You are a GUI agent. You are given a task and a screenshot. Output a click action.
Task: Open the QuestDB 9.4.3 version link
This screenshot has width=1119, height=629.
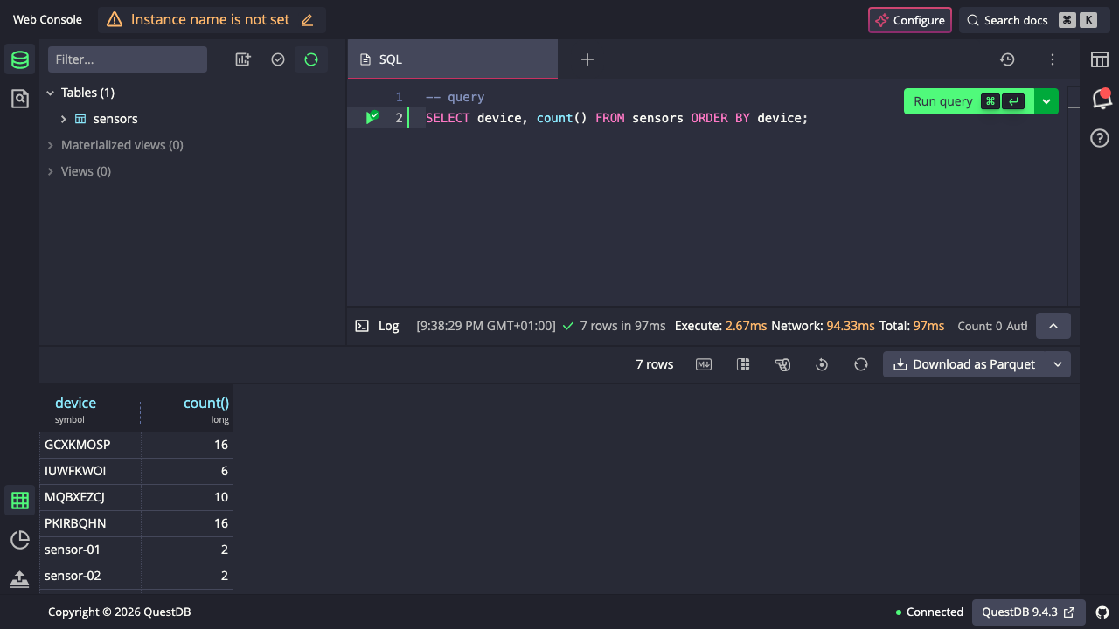1029,612
